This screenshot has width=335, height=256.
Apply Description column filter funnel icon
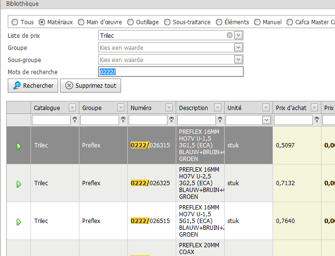point(220,119)
